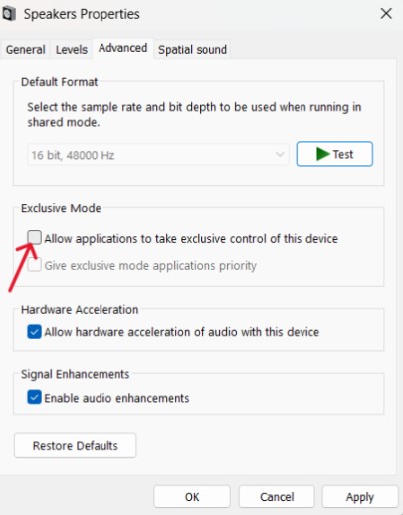
Task: Click the green play triangle beside Test
Action: (322, 154)
